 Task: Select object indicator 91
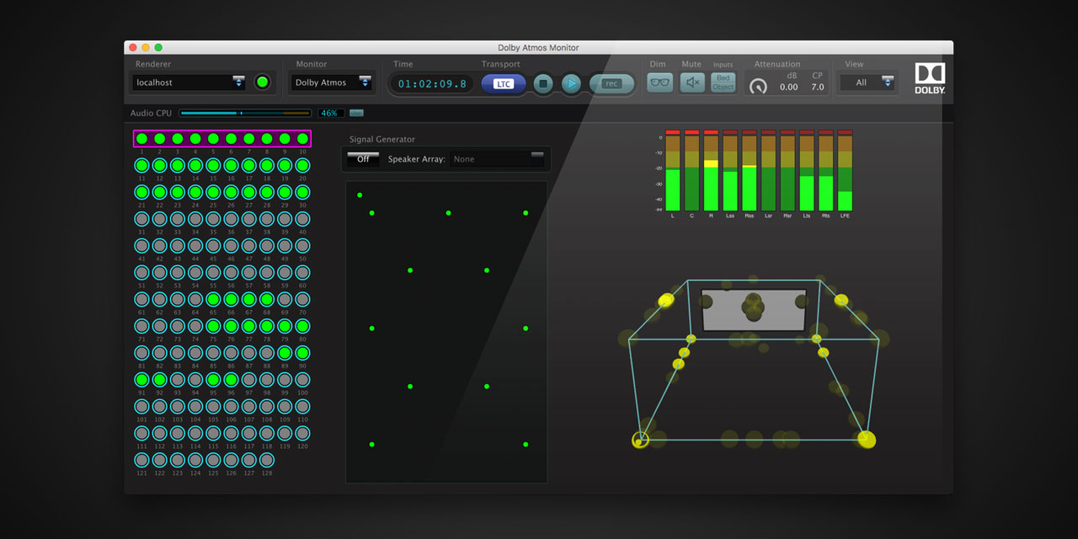(x=141, y=380)
